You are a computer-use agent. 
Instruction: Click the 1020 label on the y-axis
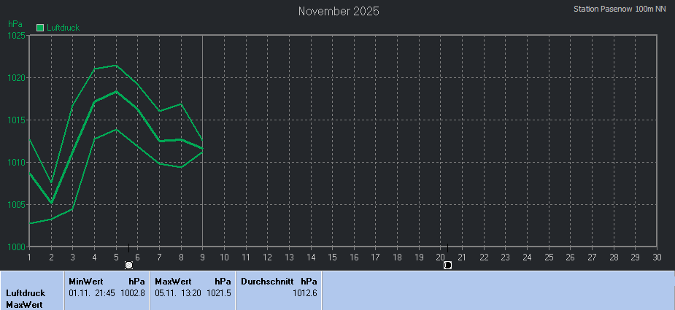point(16,77)
